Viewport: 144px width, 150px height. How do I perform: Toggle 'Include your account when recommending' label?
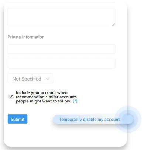tap(42, 92)
